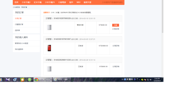
Task: Open the blue eye-shaped taskbar icon
Action: (15, 80)
